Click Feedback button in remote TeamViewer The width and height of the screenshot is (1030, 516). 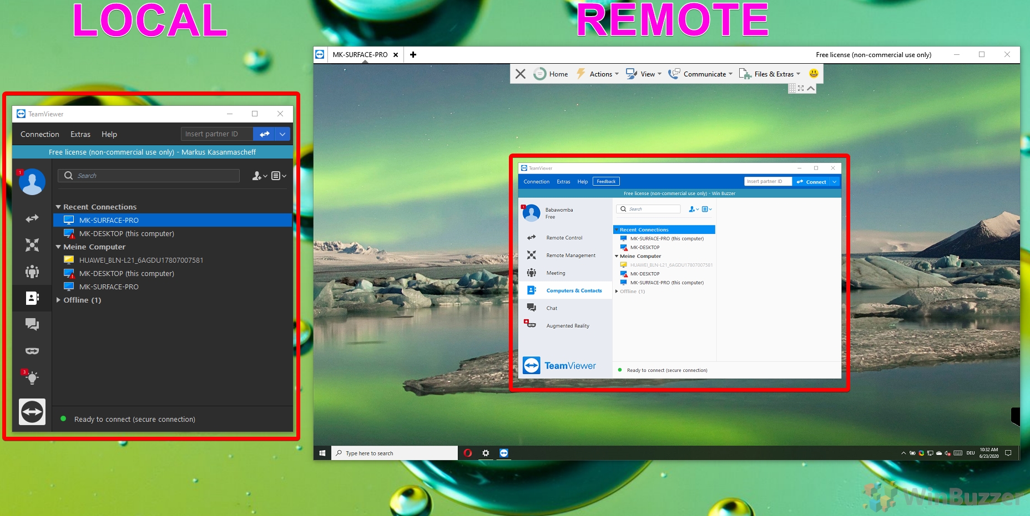(606, 181)
